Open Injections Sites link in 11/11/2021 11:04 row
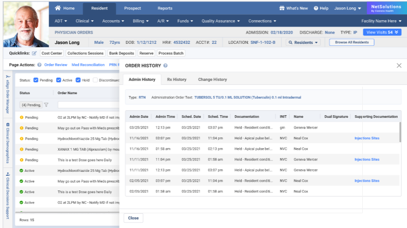 367,160
